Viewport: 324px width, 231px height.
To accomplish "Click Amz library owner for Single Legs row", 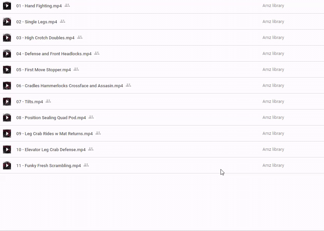I will pos(273,22).
